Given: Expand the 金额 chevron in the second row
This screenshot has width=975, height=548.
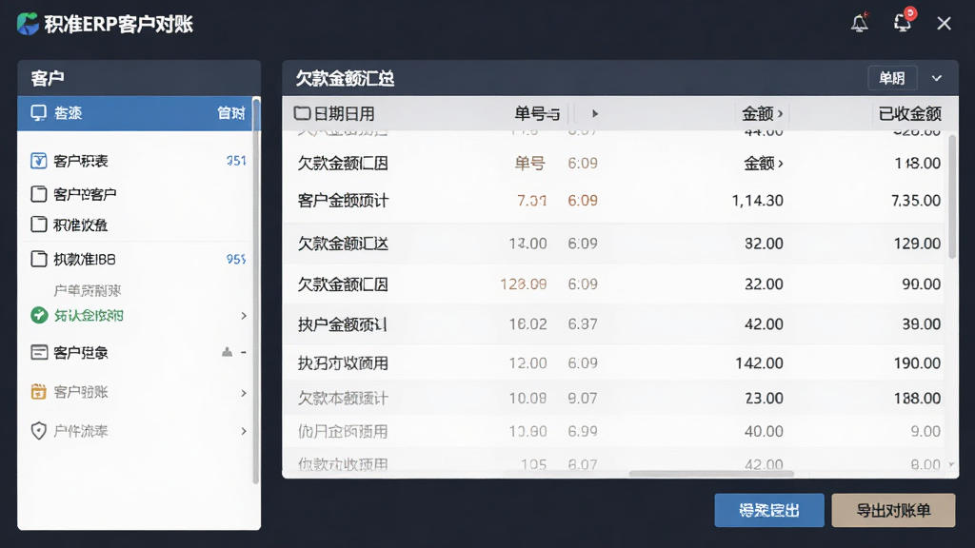Looking at the screenshot, I should (x=781, y=164).
